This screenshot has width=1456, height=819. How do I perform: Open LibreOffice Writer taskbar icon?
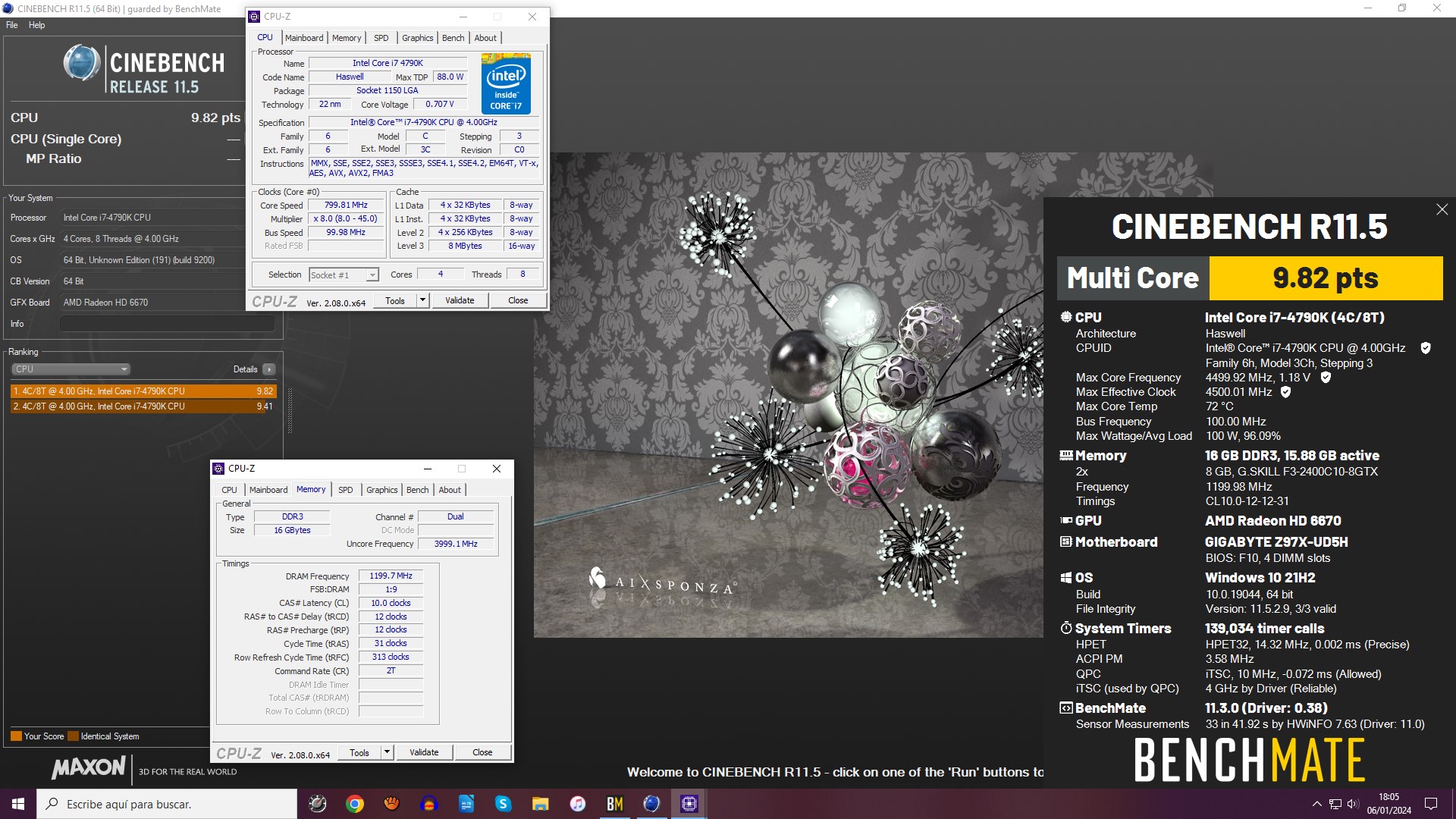[x=466, y=804]
